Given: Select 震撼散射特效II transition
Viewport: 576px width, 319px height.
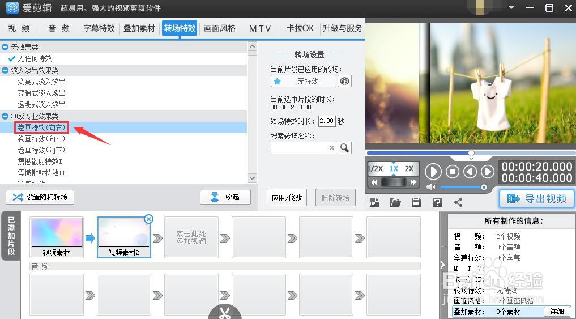Looking at the screenshot, I should (41, 173).
